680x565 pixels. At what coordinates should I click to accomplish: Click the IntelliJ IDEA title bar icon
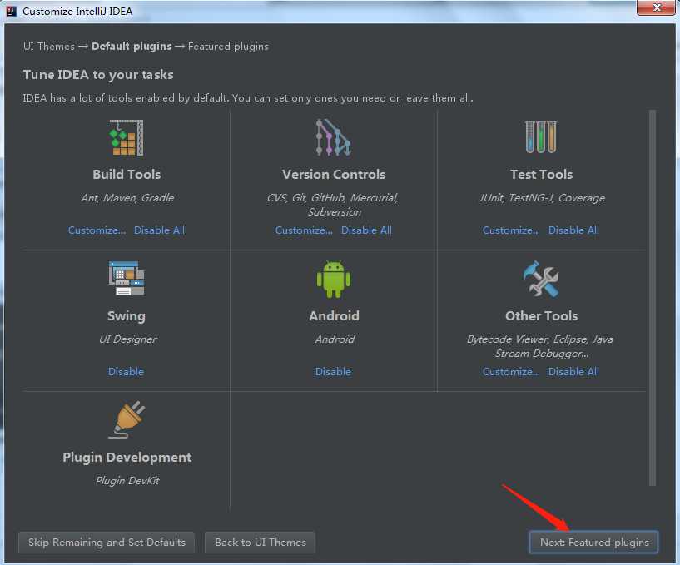12,11
